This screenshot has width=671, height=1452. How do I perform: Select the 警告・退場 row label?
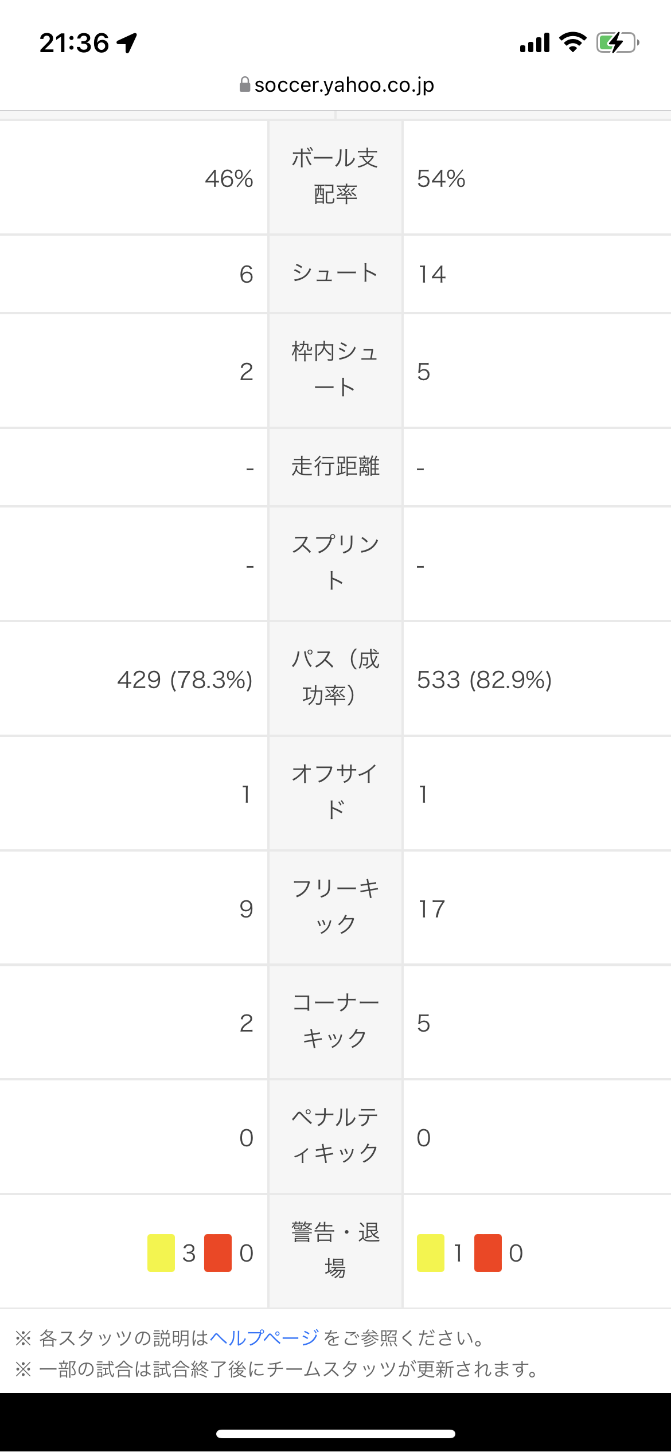(x=335, y=1251)
